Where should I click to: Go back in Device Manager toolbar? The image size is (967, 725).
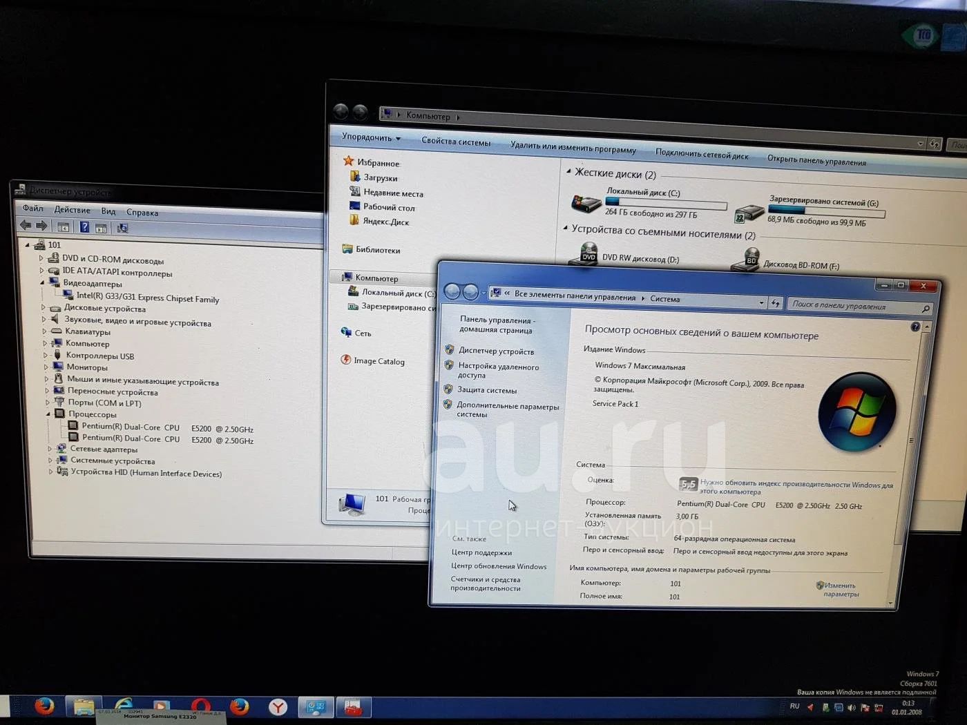click(x=26, y=225)
